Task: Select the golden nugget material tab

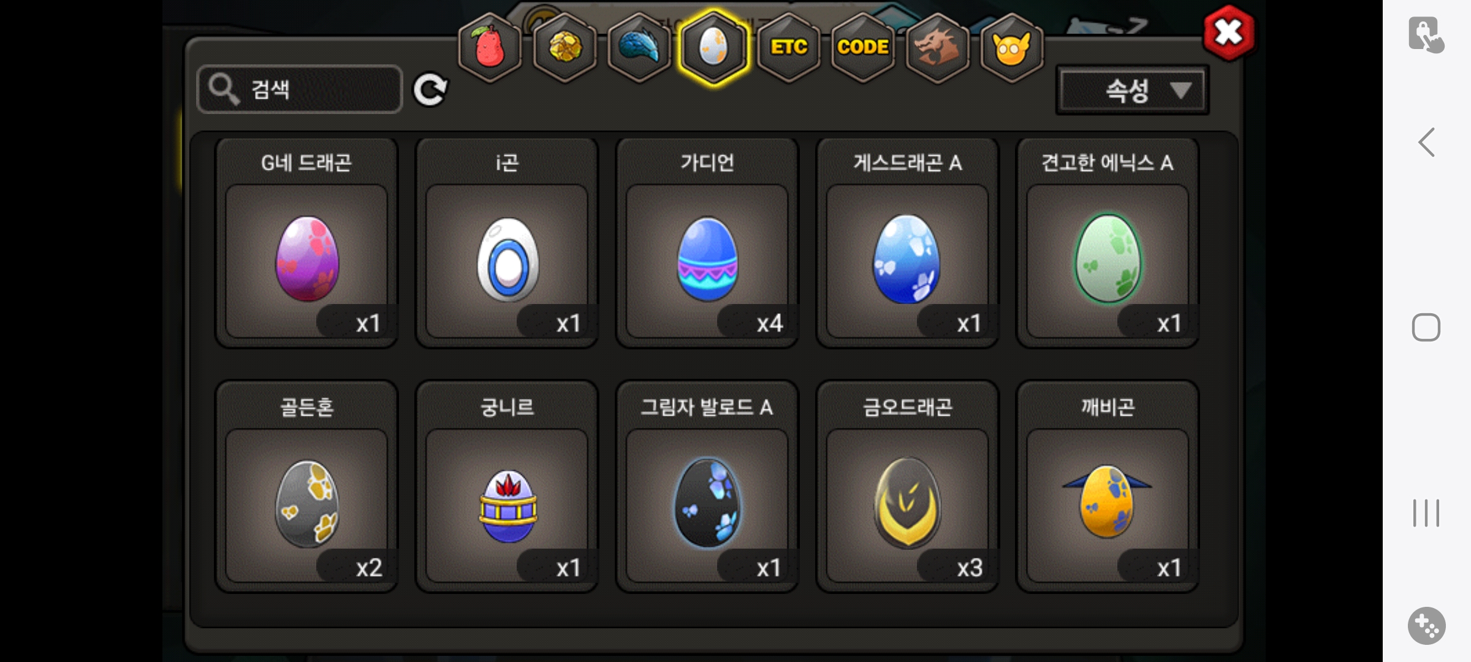Action: pyautogui.click(x=564, y=48)
